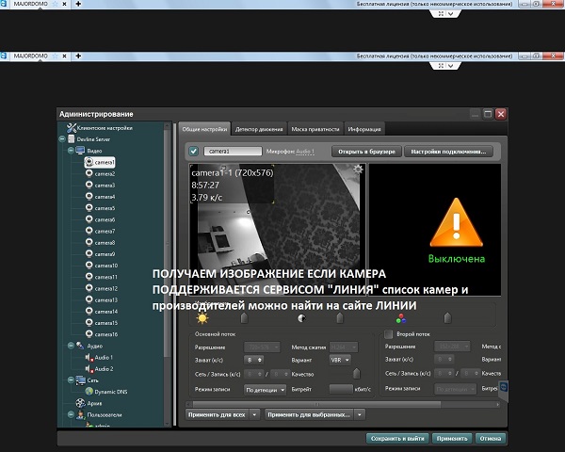Expand the Применить для всех arrow menu
Screen dimensions: 565x452
(x=253, y=413)
